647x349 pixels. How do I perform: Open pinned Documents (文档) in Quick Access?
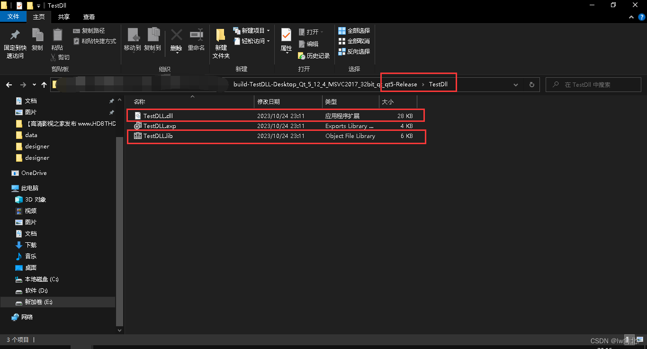click(x=31, y=101)
